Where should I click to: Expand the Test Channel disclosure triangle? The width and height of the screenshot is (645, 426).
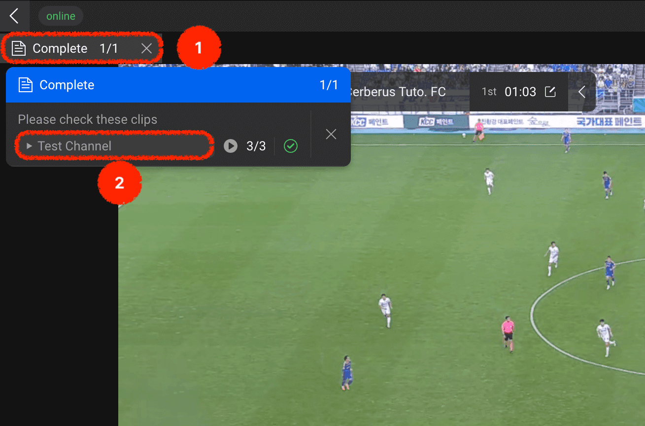(x=29, y=146)
